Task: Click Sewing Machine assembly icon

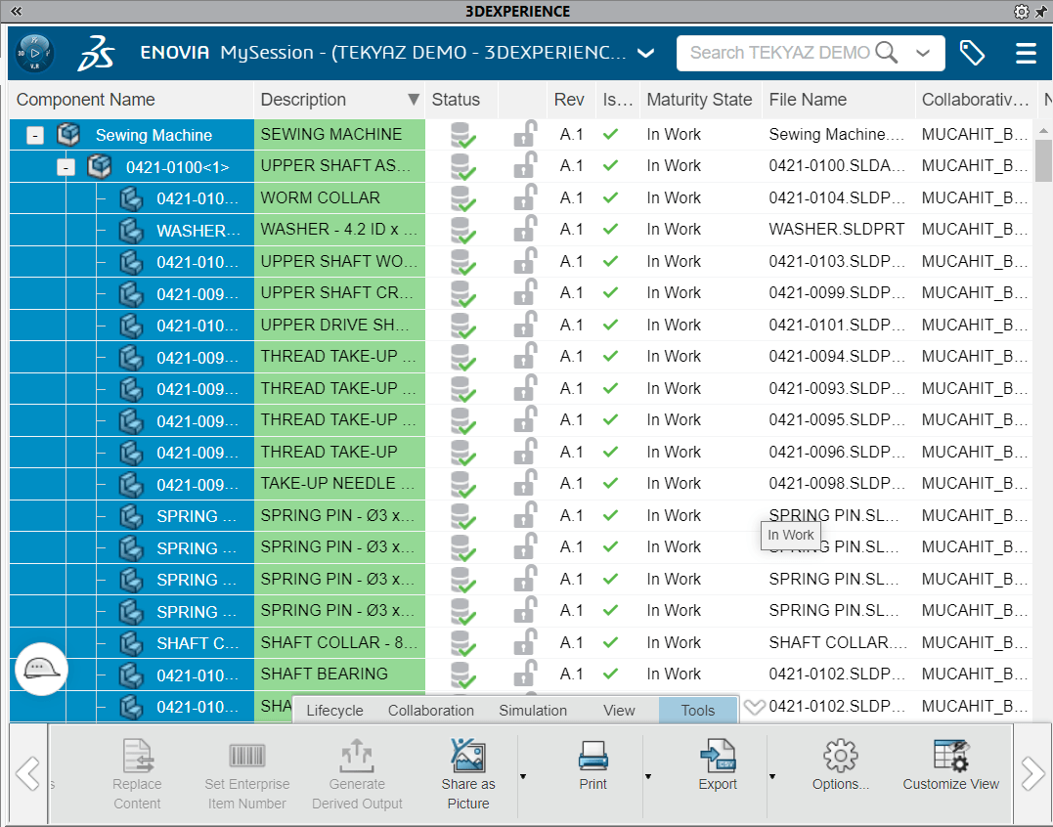Action: click(68, 134)
